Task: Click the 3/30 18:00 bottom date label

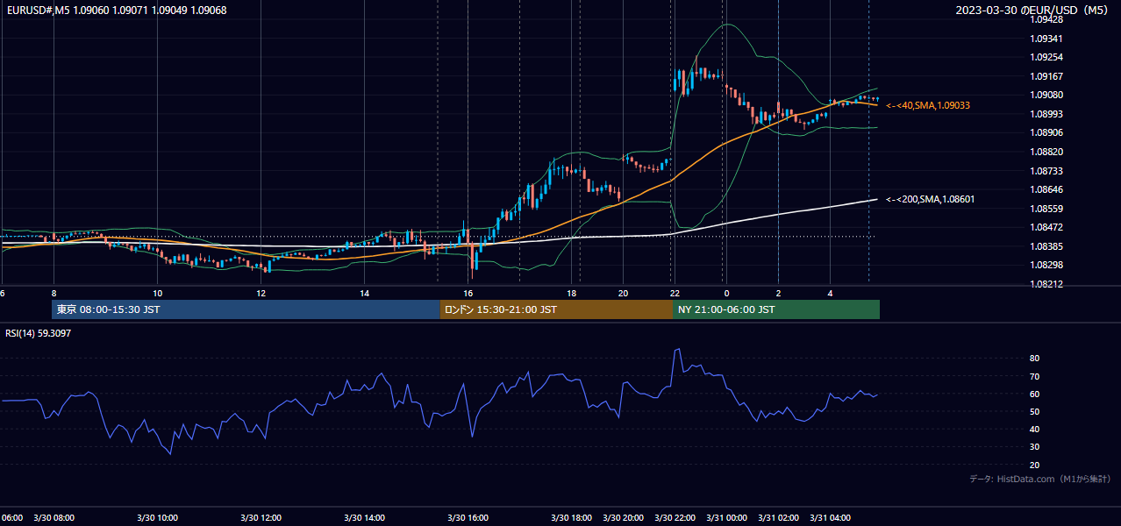Action: tap(571, 517)
